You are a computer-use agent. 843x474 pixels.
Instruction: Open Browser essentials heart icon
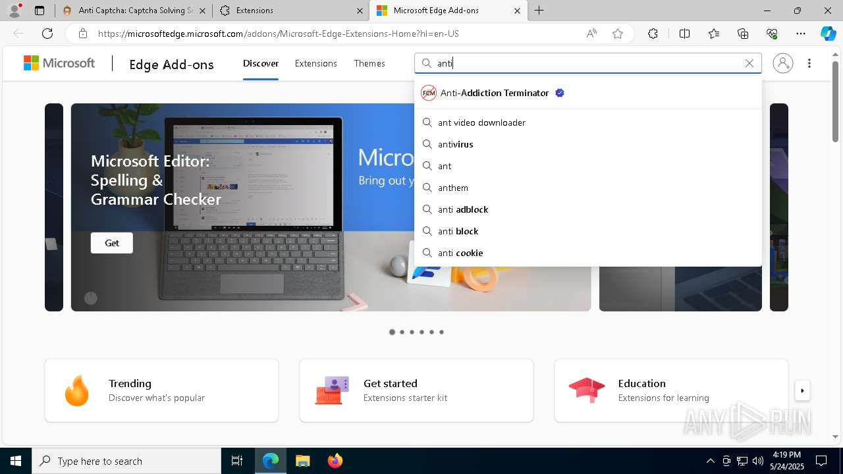(772, 34)
